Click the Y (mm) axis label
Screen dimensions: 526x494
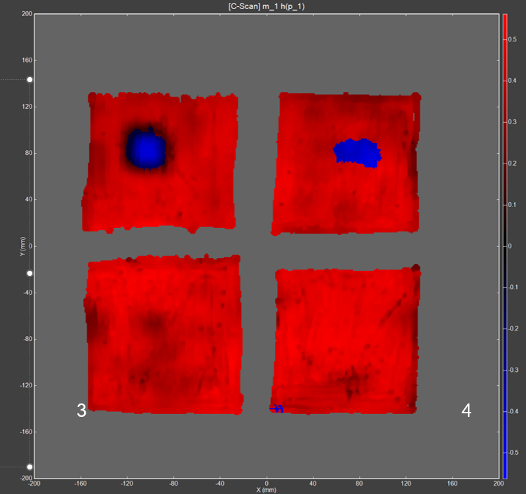point(22,246)
